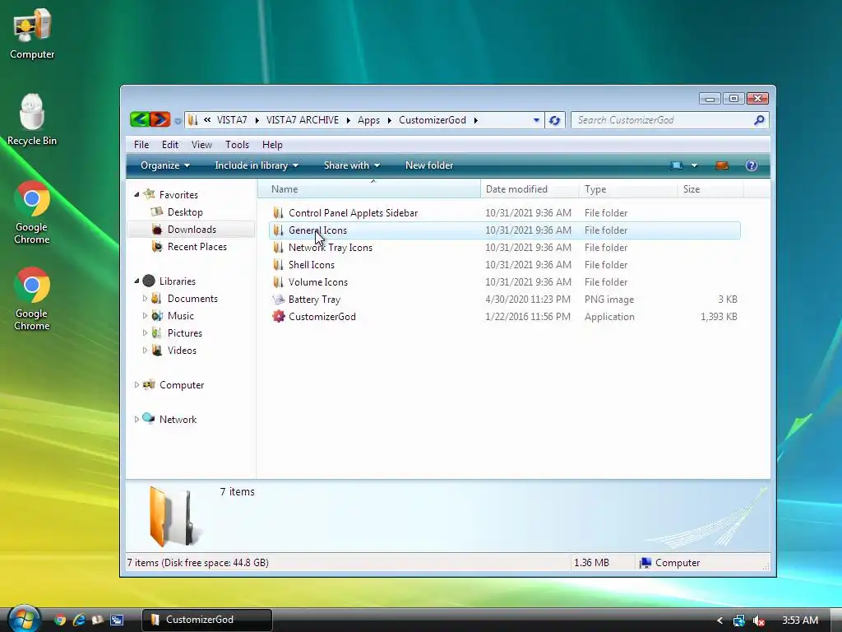Expand the Pictures library node
This screenshot has width=842, height=632.
coord(145,332)
